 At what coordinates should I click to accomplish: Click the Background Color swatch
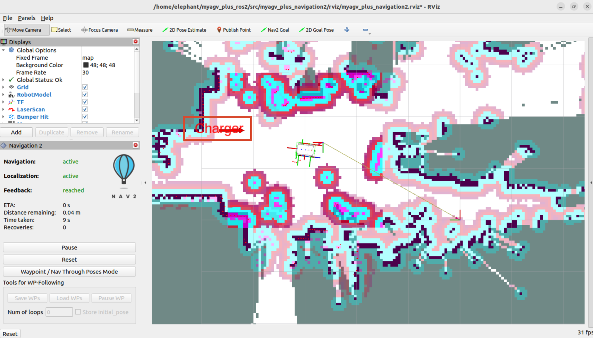point(86,65)
